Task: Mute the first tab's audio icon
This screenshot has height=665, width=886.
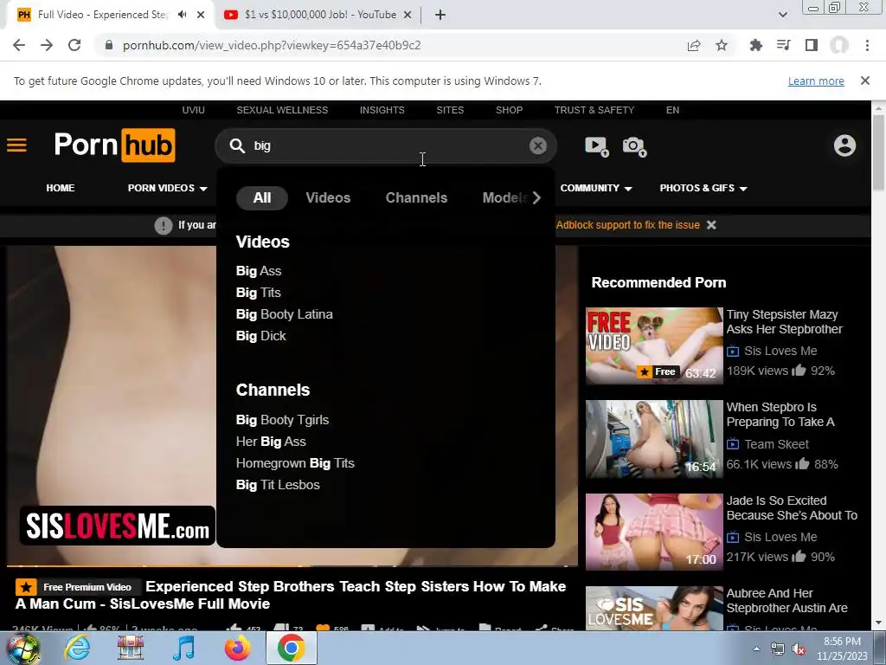Action: pos(182,15)
